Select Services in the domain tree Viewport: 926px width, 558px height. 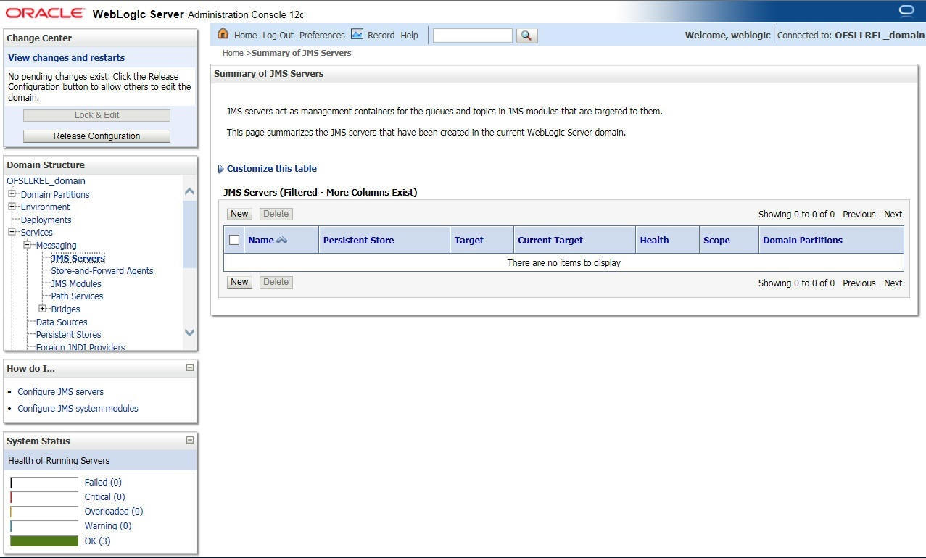tap(36, 232)
